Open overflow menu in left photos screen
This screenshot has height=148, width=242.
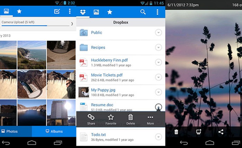(x=70, y=11)
